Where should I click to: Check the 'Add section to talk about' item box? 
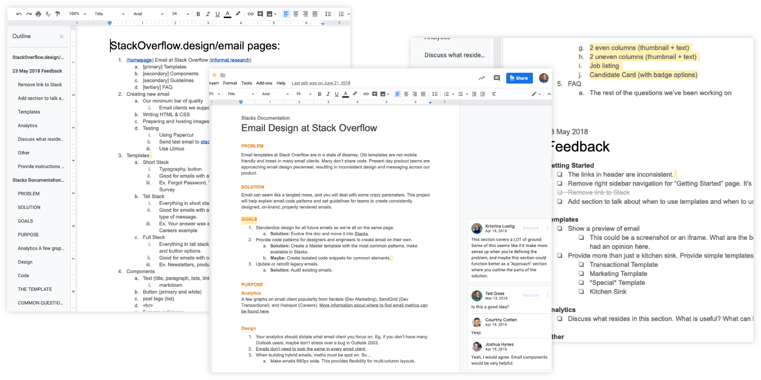coord(560,201)
